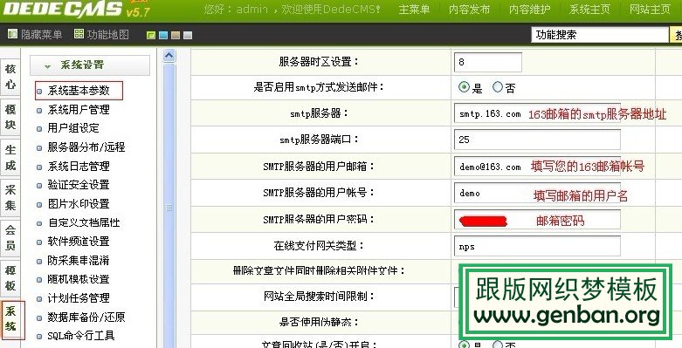Viewport: 682px width, 348px height.
Task: Click the 服务器时区设置 label text
Action: point(320,61)
